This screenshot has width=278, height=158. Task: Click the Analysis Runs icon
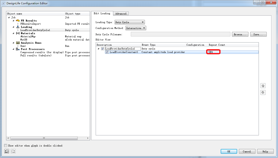pos(18,43)
